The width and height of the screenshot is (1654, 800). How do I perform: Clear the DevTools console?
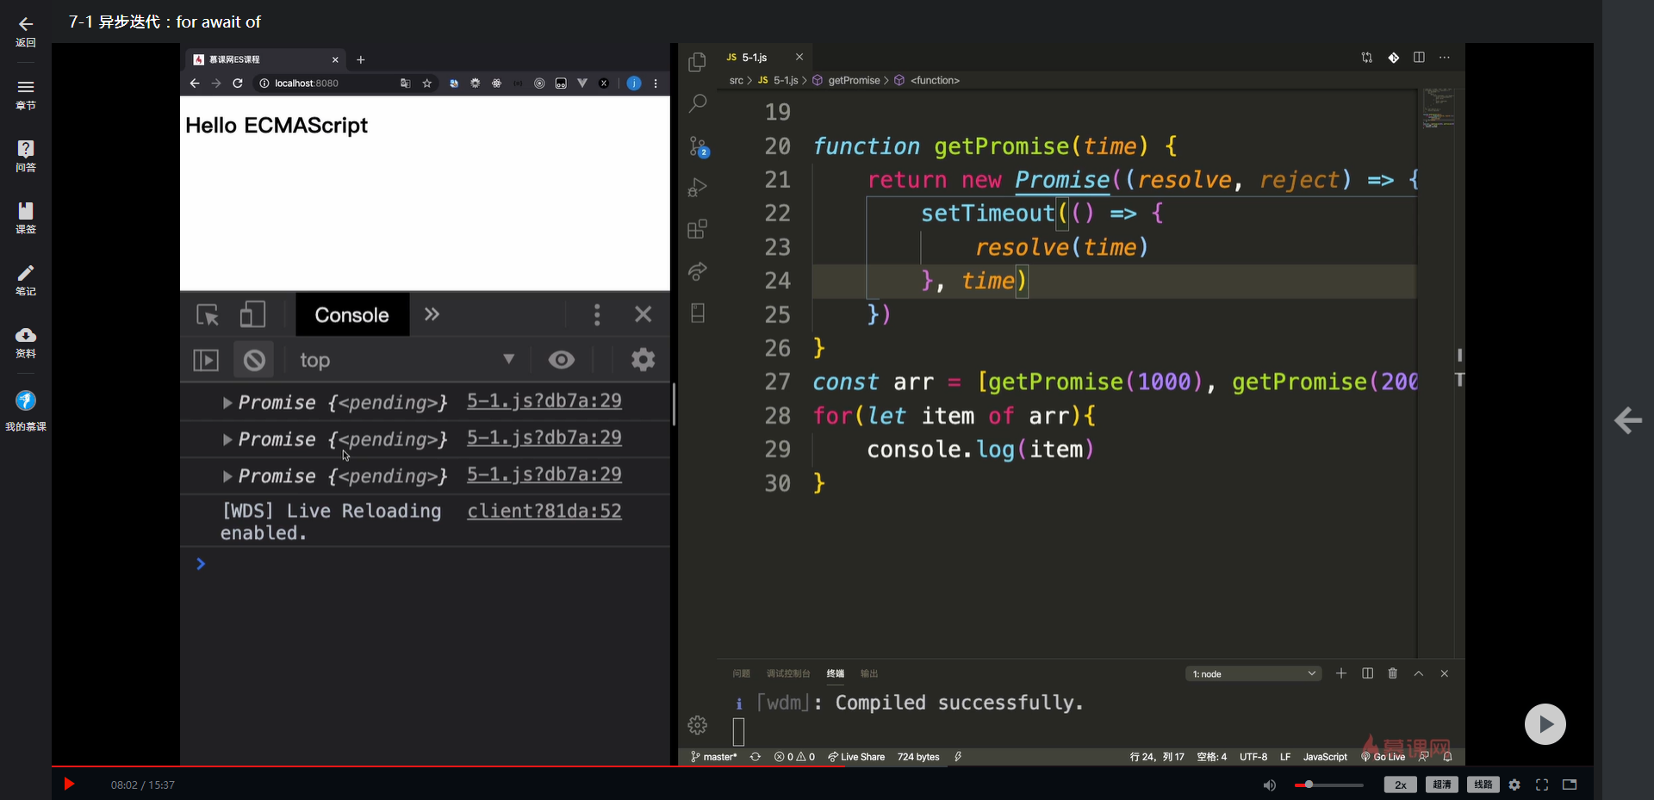click(254, 360)
